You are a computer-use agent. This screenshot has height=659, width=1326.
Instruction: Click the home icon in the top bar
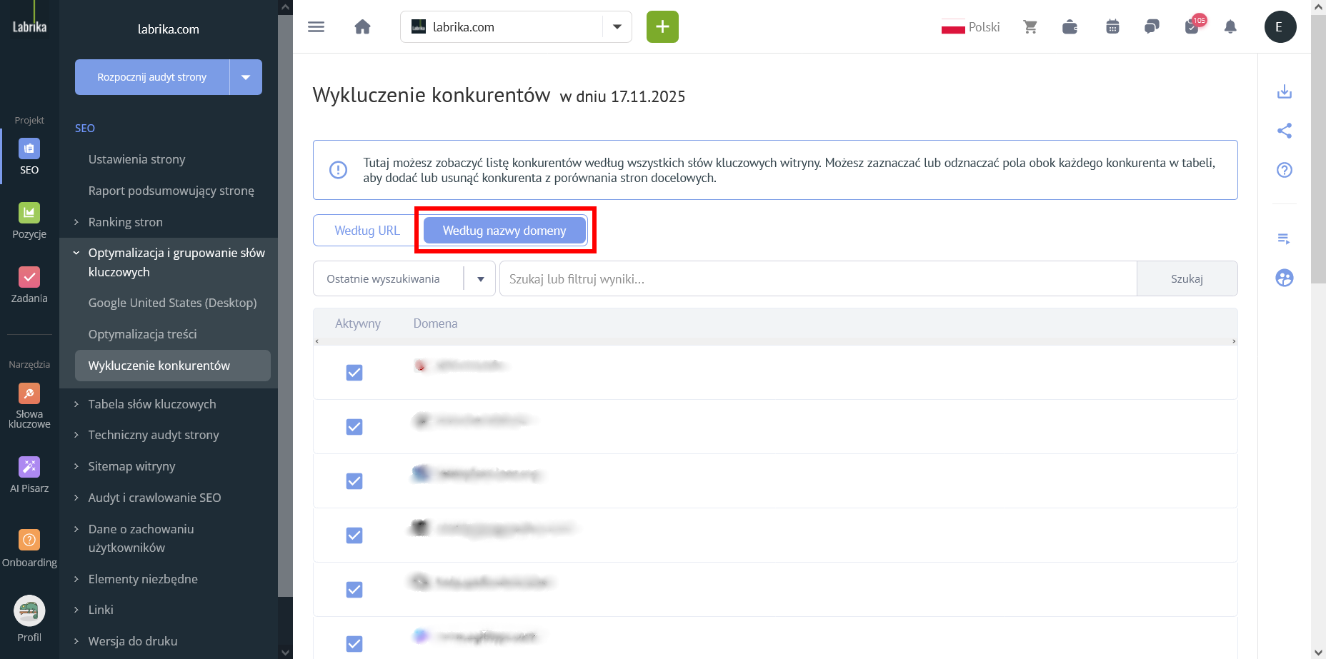tap(362, 27)
